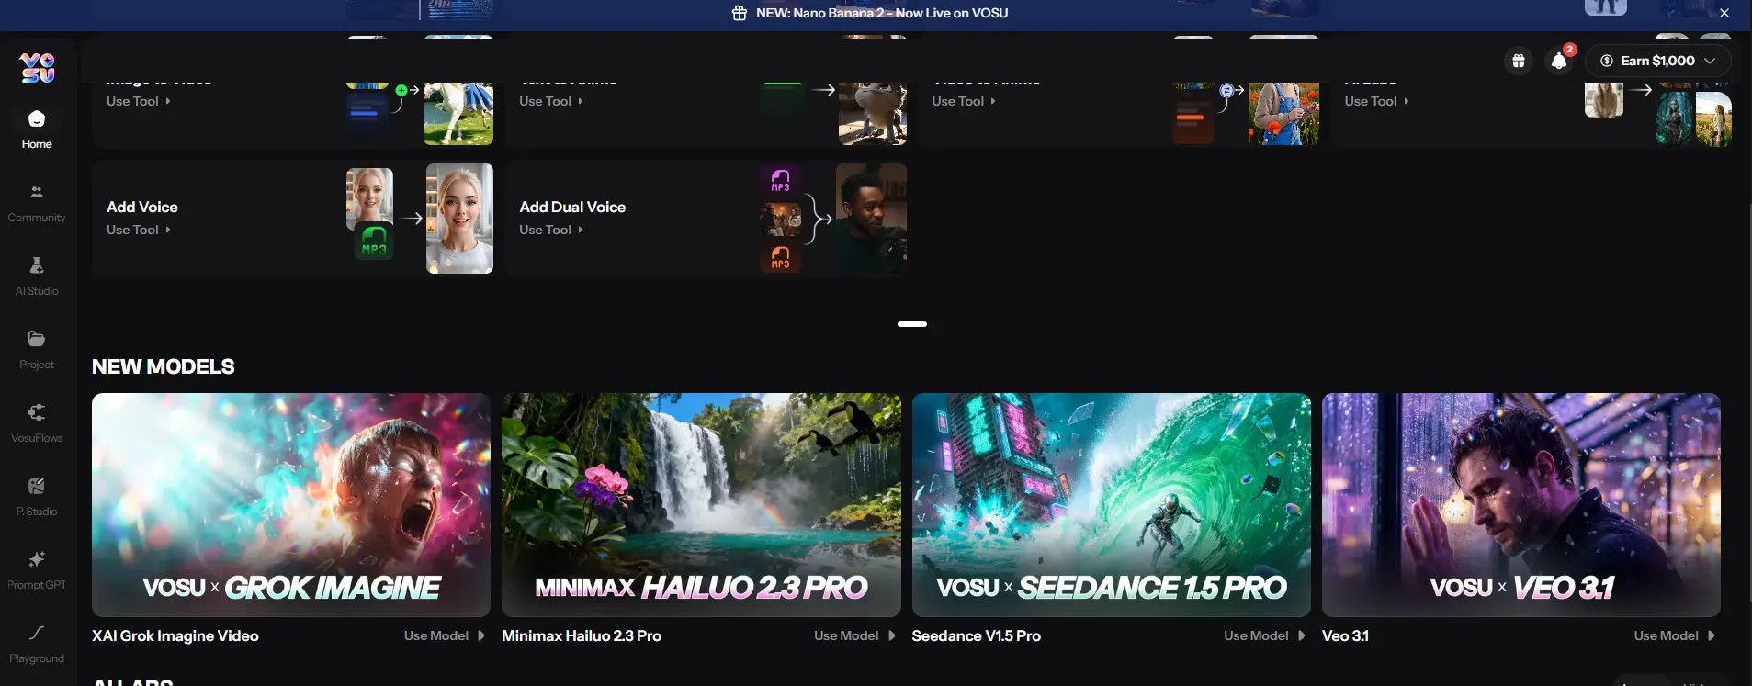Open the VOSU logo home link
This screenshot has width=1752, height=686.
coord(37,67)
